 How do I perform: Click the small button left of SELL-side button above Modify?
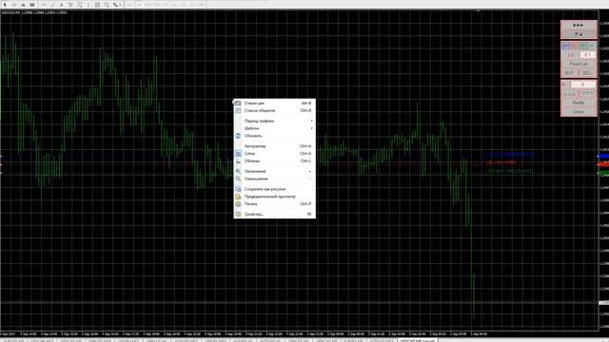tap(570, 93)
